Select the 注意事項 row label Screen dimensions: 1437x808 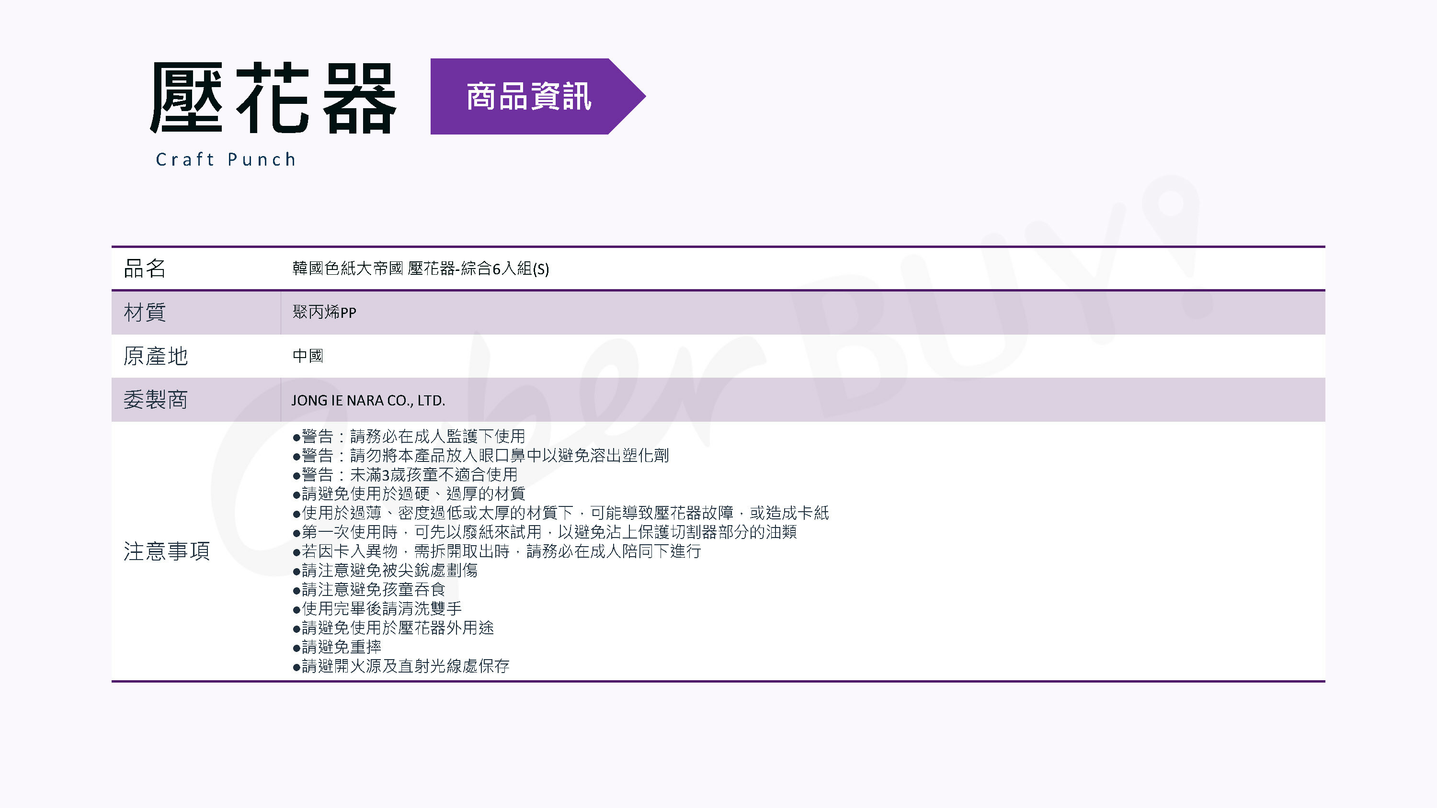(167, 551)
